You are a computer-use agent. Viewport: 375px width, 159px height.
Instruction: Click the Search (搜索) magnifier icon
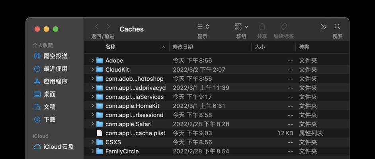[x=337, y=26]
